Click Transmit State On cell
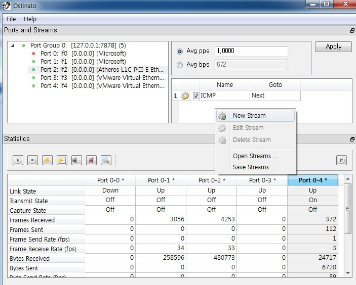The image size is (356, 285). coord(313,200)
